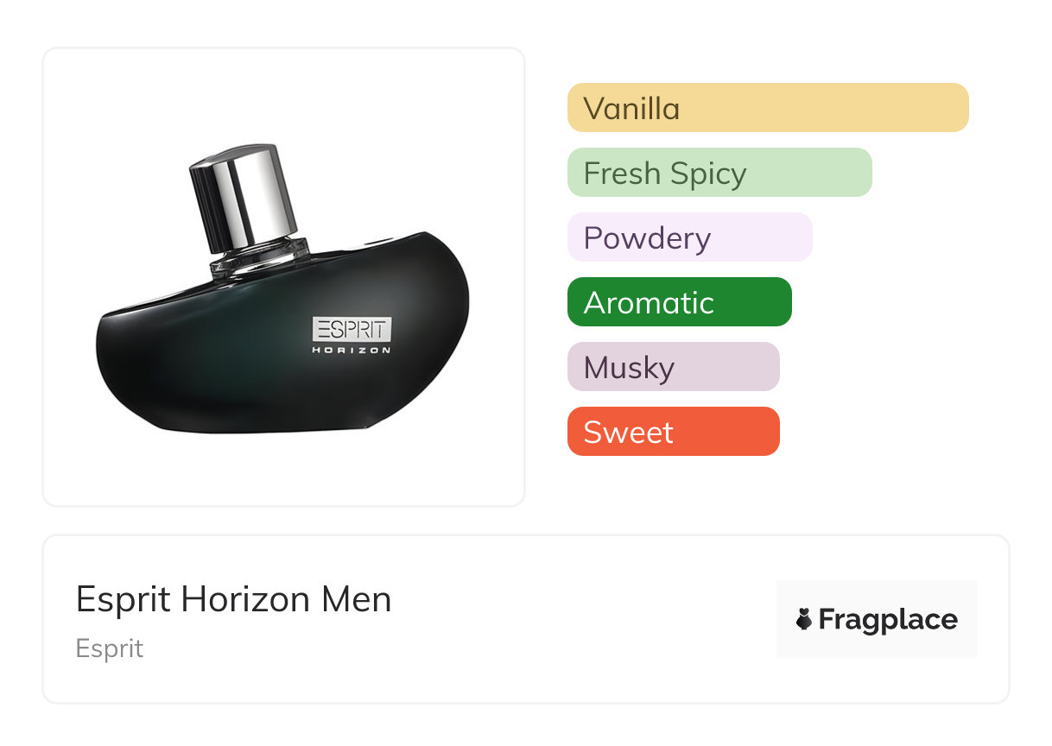Image resolution: width=1052 pixels, height=746 pixels.
Task: Click the orange Sweet accord bar
Action: 673,432
